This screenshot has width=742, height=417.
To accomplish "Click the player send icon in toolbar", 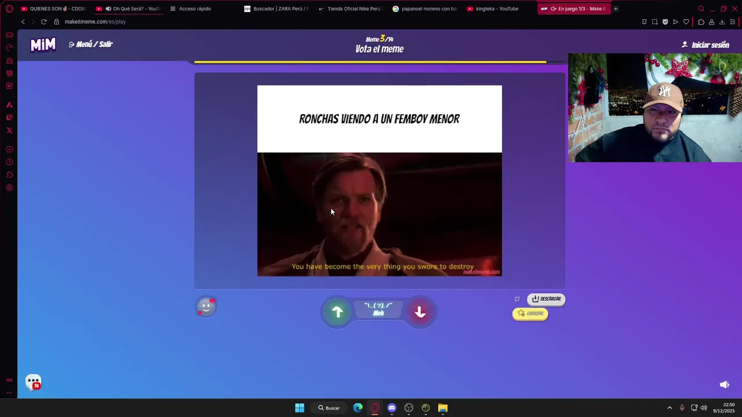I will [675, 22].
